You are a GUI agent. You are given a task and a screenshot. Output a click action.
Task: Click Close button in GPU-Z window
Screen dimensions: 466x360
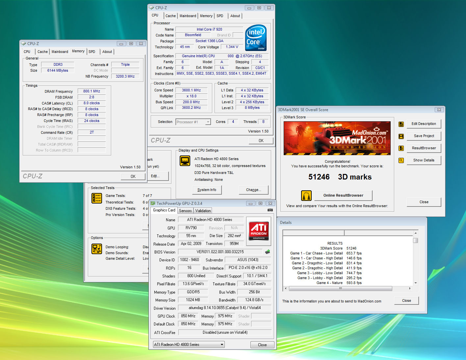[262, 345]
